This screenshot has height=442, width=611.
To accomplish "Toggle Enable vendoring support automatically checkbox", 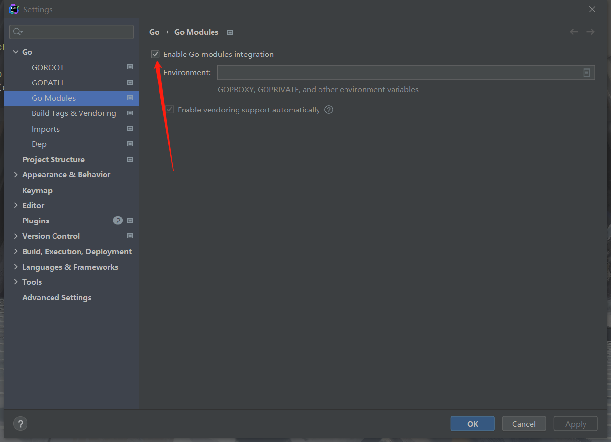I will click(x=170, y=110).
